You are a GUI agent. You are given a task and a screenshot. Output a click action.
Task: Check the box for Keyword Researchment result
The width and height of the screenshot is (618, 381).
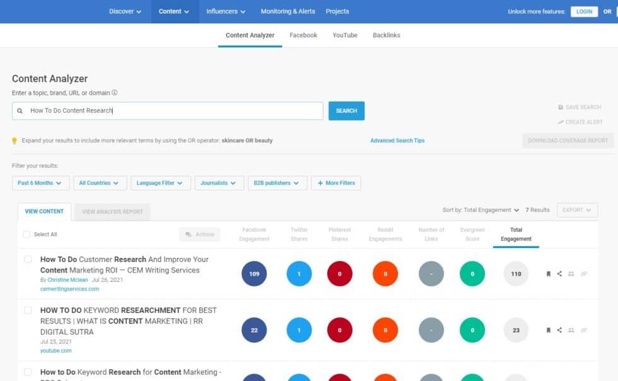coord(28,310)
